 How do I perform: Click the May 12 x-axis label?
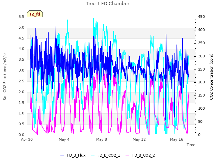click(139, 139)
